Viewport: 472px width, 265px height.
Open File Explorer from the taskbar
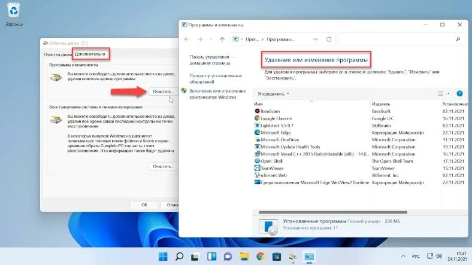point(244,256)
